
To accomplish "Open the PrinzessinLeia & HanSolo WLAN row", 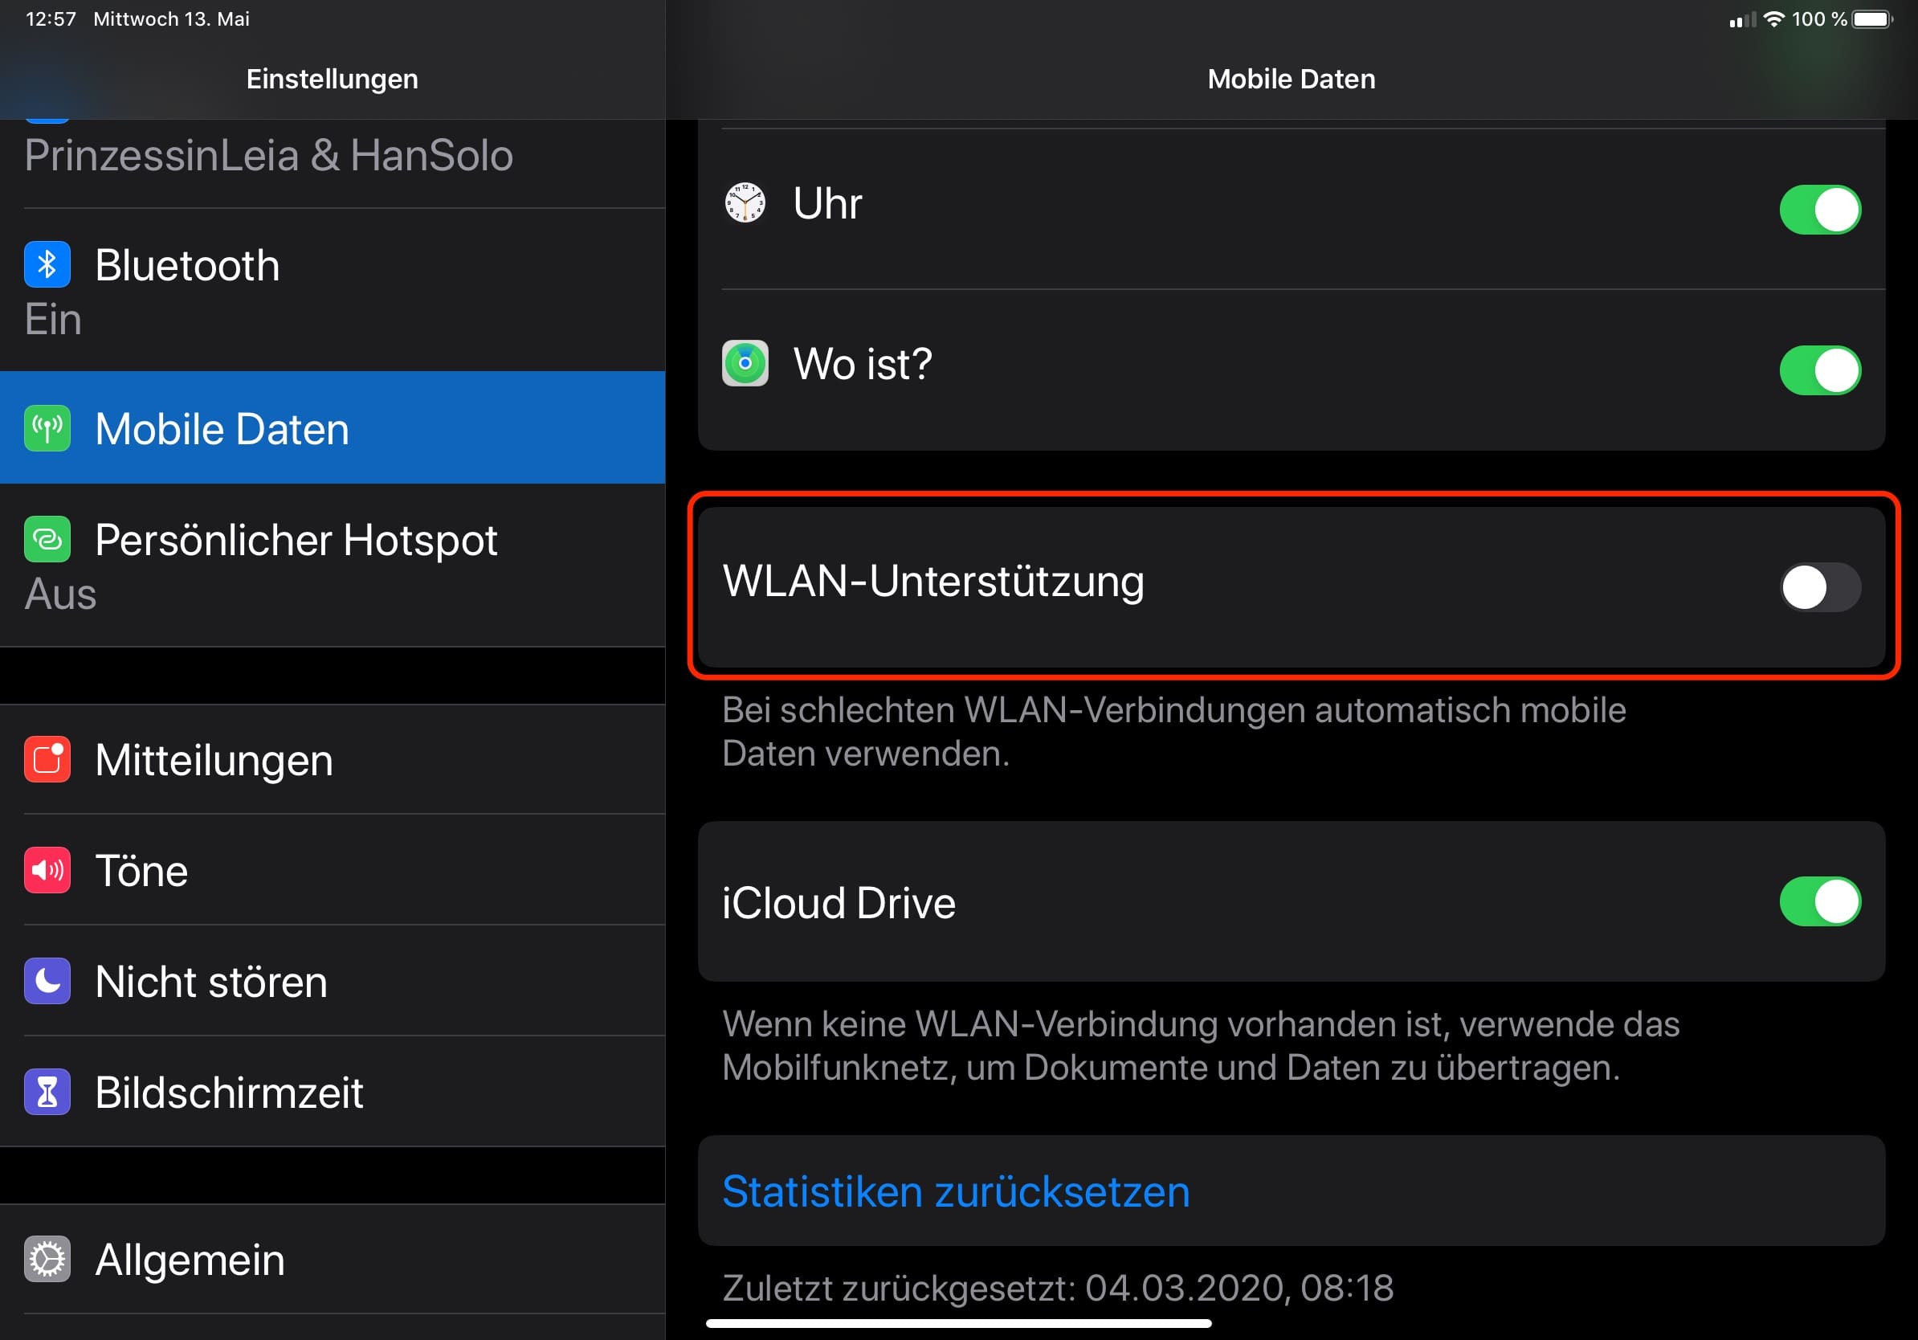I will click(x=267, y=156).
